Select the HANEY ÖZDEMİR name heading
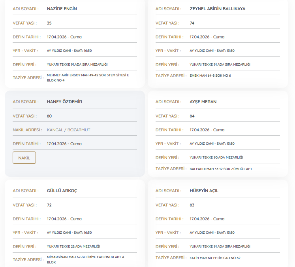Image resolution: width=295 pixels, height=267 pixels. [64, 102]
